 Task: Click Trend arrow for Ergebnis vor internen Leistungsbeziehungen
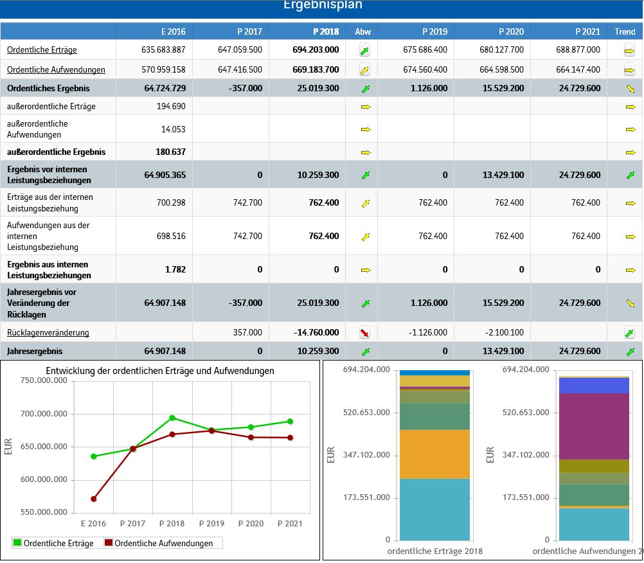(631, 175)
